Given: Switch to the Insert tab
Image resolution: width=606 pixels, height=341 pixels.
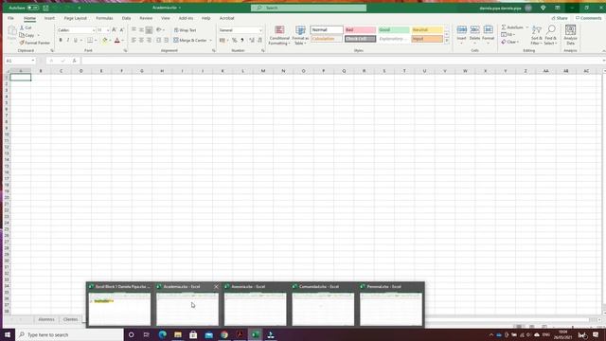Looking at the screenshot, I should click(x=49, y=18).
